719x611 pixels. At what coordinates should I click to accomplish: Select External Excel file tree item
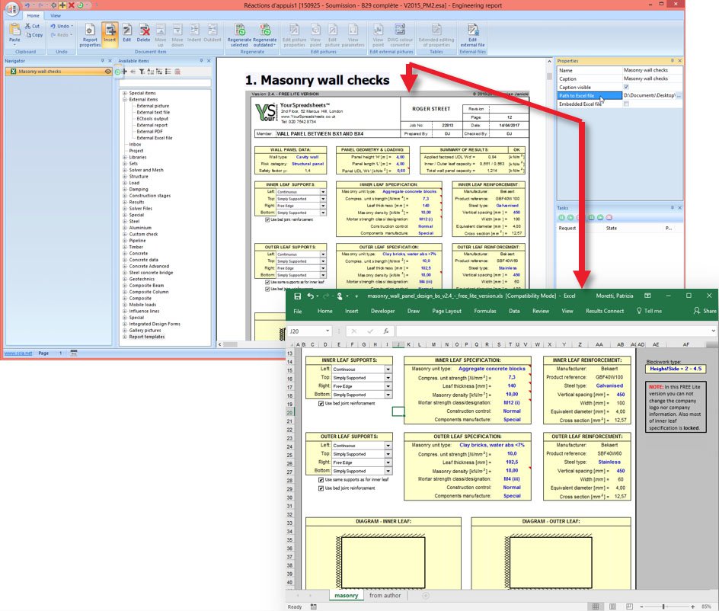coord(155,138)
